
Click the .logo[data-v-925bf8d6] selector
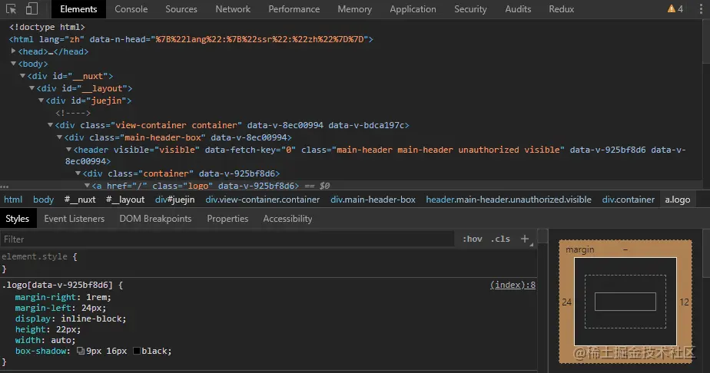[x=57, y=285]
